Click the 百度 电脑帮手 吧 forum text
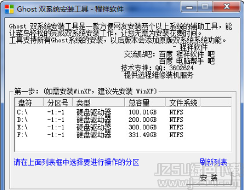 [x=187, y=61]
